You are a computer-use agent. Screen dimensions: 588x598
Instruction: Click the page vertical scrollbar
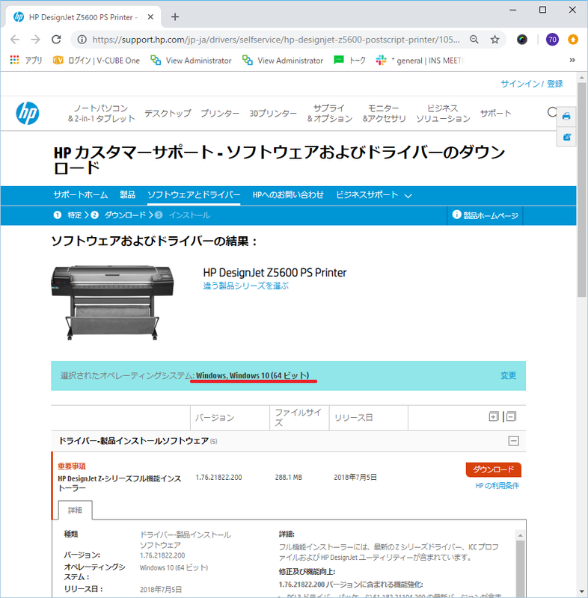581,190
